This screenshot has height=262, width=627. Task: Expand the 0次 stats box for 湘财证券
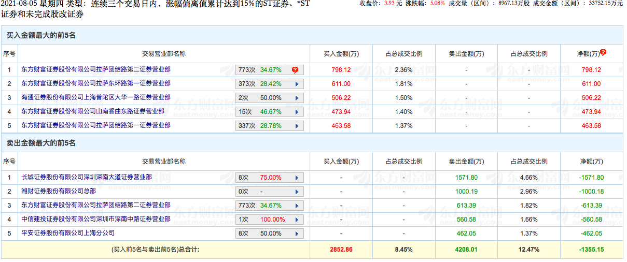[270, 192]
